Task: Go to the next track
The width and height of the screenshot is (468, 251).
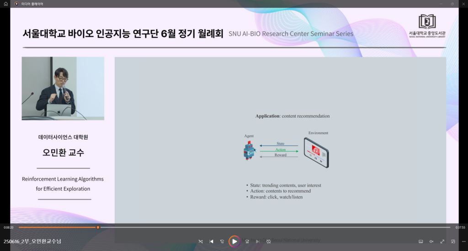Action: tap(258, 241)
